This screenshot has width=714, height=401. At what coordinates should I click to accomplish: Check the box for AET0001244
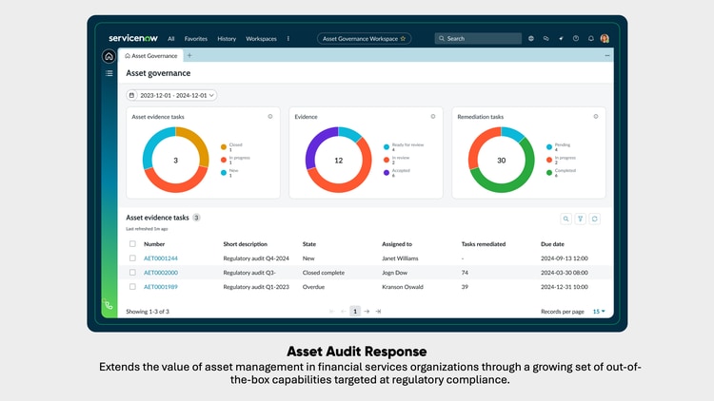(x=132, y=258)
